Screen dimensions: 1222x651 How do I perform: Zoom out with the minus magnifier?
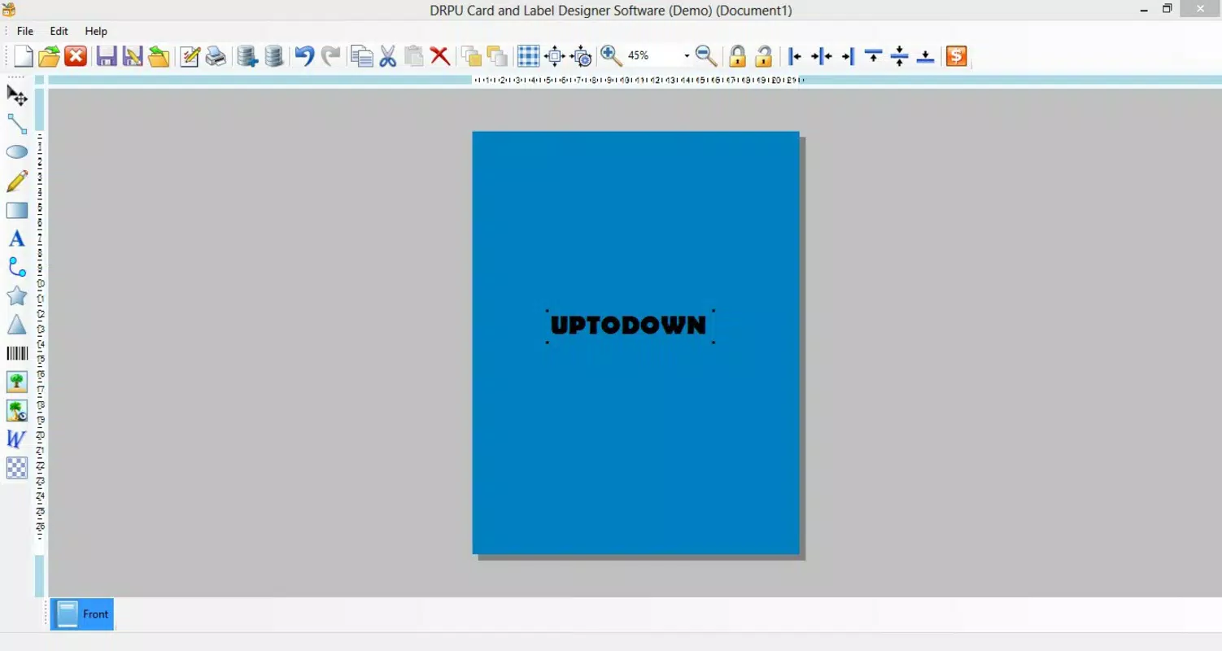click(x=706, y=56)
